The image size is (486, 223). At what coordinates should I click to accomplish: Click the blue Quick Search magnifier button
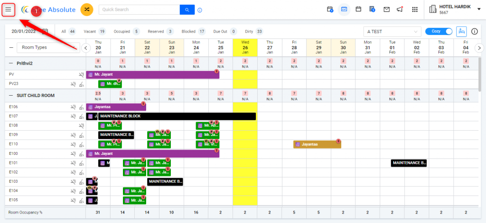point(187,9)
